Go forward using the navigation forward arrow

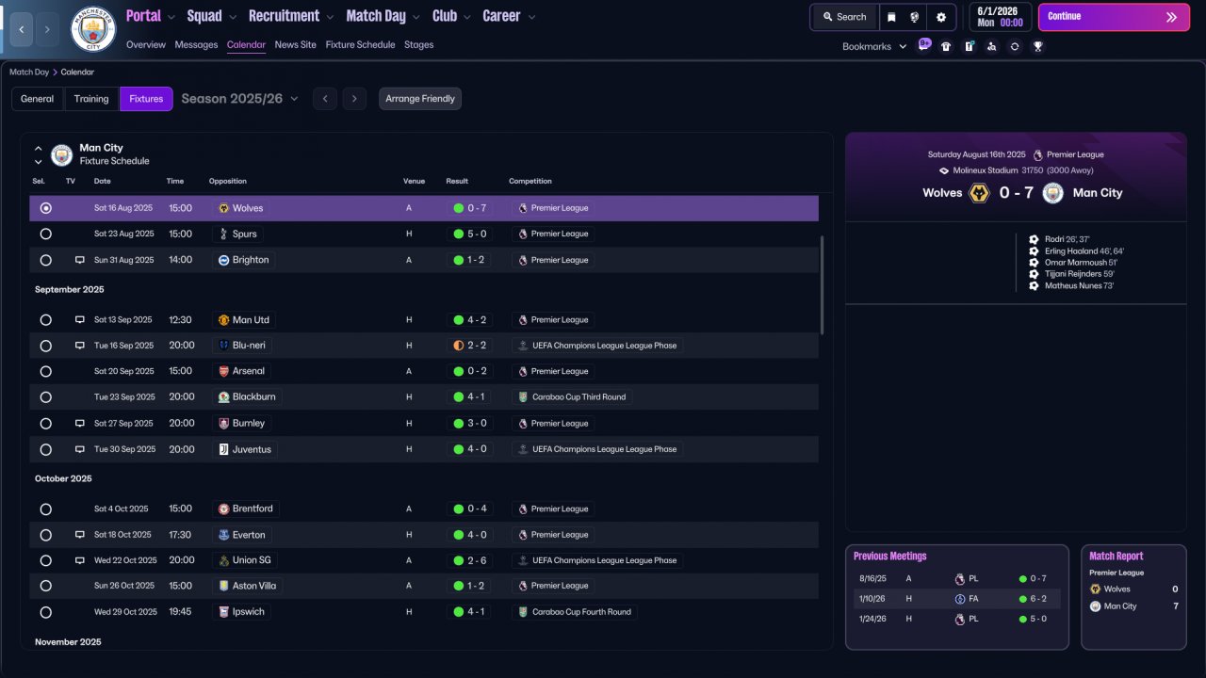[x=47, y=30]
